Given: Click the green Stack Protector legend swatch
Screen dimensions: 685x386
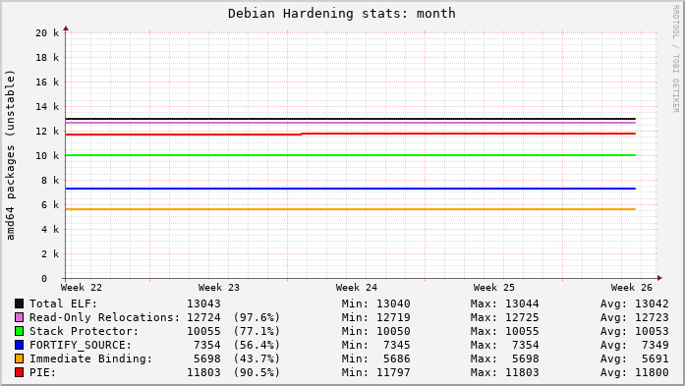Looking at the screenshot, I should (20, 331).
